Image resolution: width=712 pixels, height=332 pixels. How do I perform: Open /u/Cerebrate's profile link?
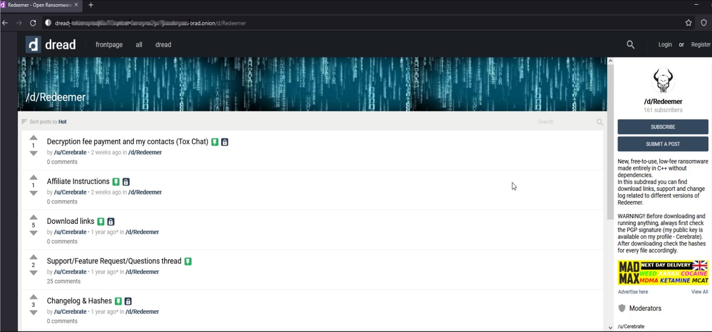click(70, 152)
